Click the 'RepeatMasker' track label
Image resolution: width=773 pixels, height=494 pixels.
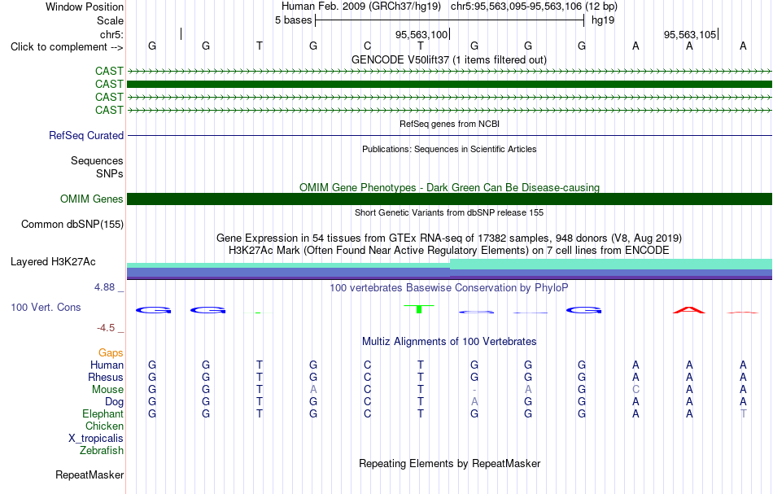pos(90,475)
